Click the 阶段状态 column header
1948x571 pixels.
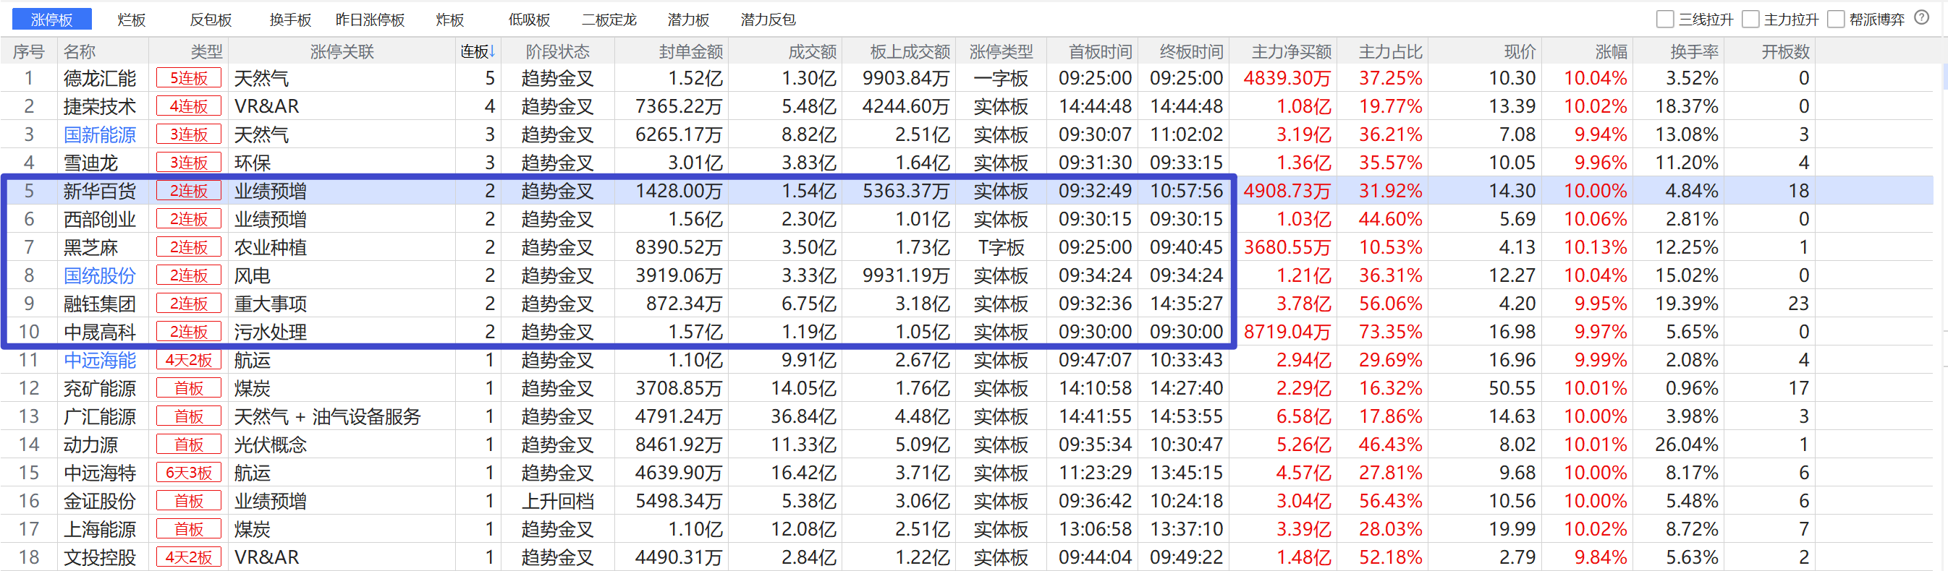[557, 51]
